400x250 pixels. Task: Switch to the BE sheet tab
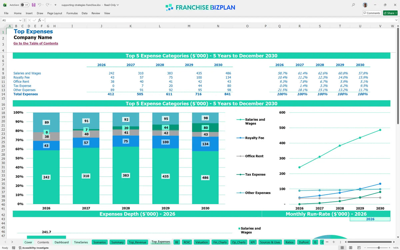coord(177,242)
